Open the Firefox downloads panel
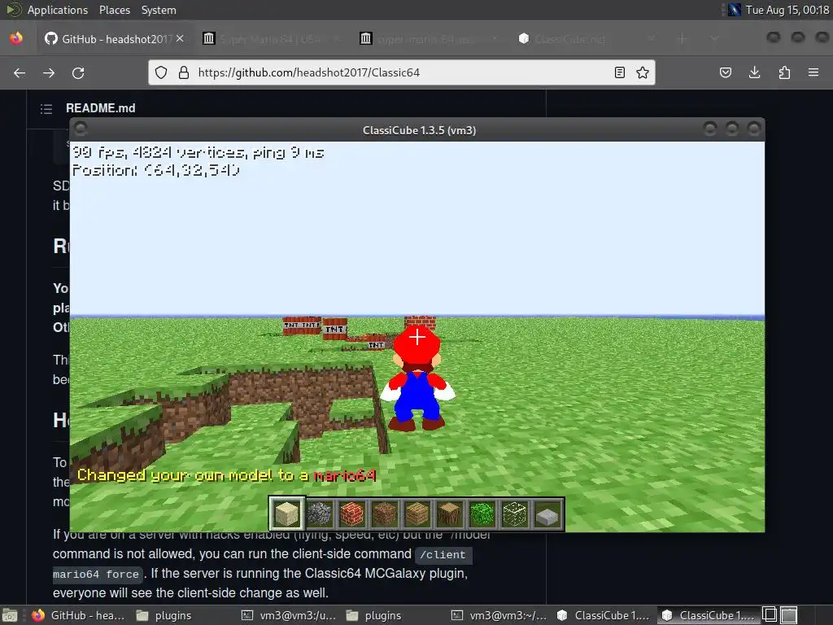Image resolution: width=833 pixels, height=625 pixels. click(754, 72)
